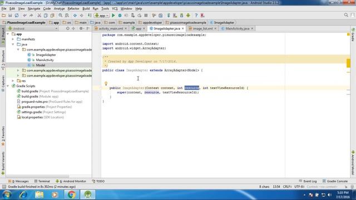Open Chrome from Windows taskbar
The width and height of the screenshot is (356, 200).
pos(72,194)
